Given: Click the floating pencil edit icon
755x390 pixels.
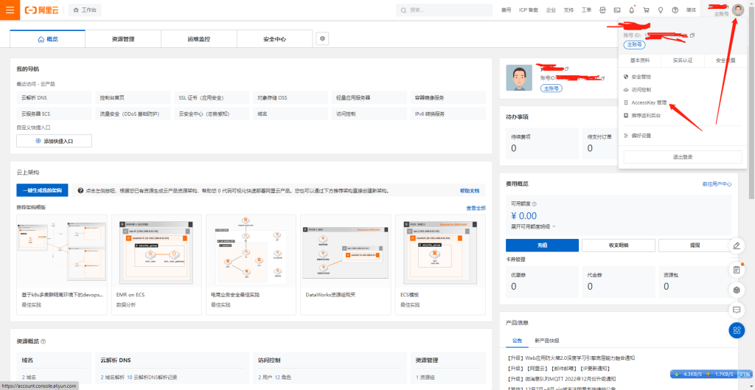Looking at the screenshot, I should coord(737,246).
